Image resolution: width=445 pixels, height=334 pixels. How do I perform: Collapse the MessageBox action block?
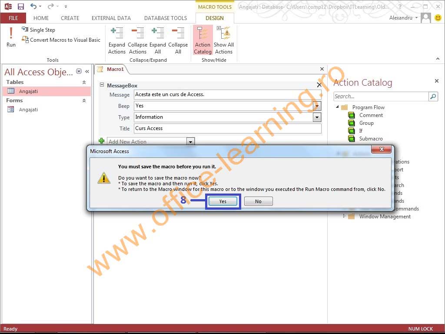click(102, 85)
